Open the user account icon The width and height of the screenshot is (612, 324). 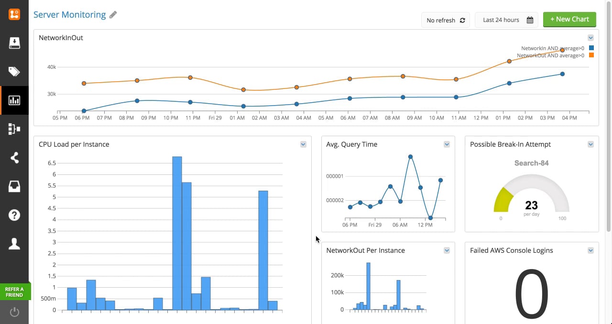point(14,244)
